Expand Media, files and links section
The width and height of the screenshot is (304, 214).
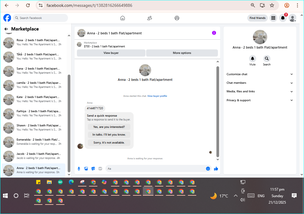(x=260, y=91)
